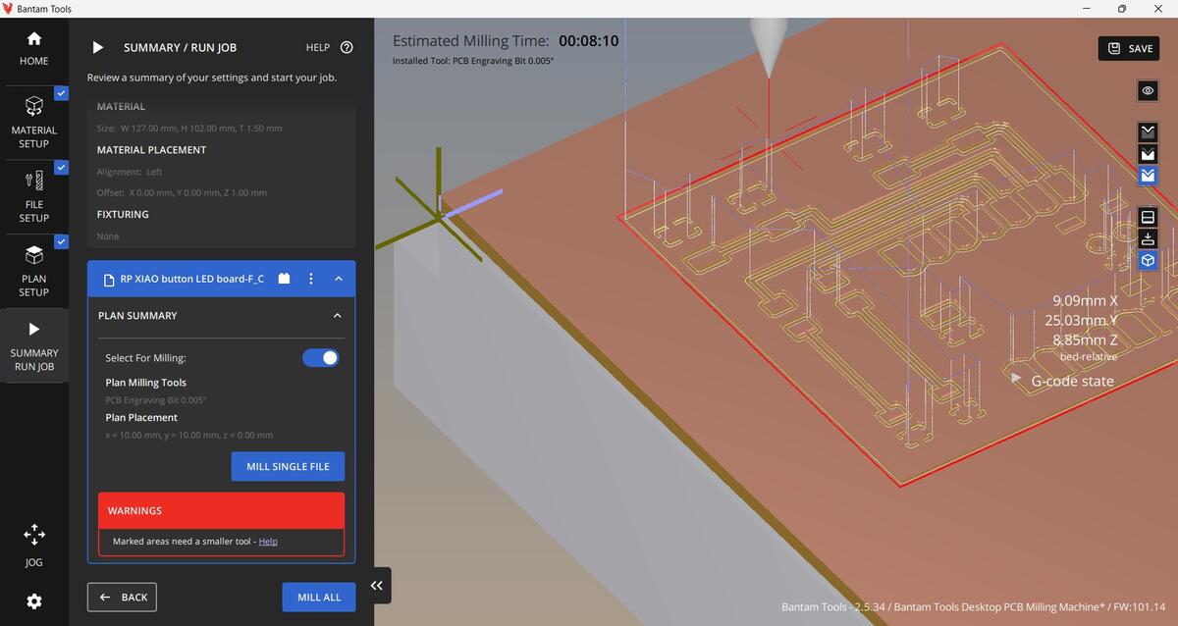Screen dimensions: 1178x626
Task: Click the file icon beside RP XIAO board
Action: pyautogui.click(x=109, y=279)
